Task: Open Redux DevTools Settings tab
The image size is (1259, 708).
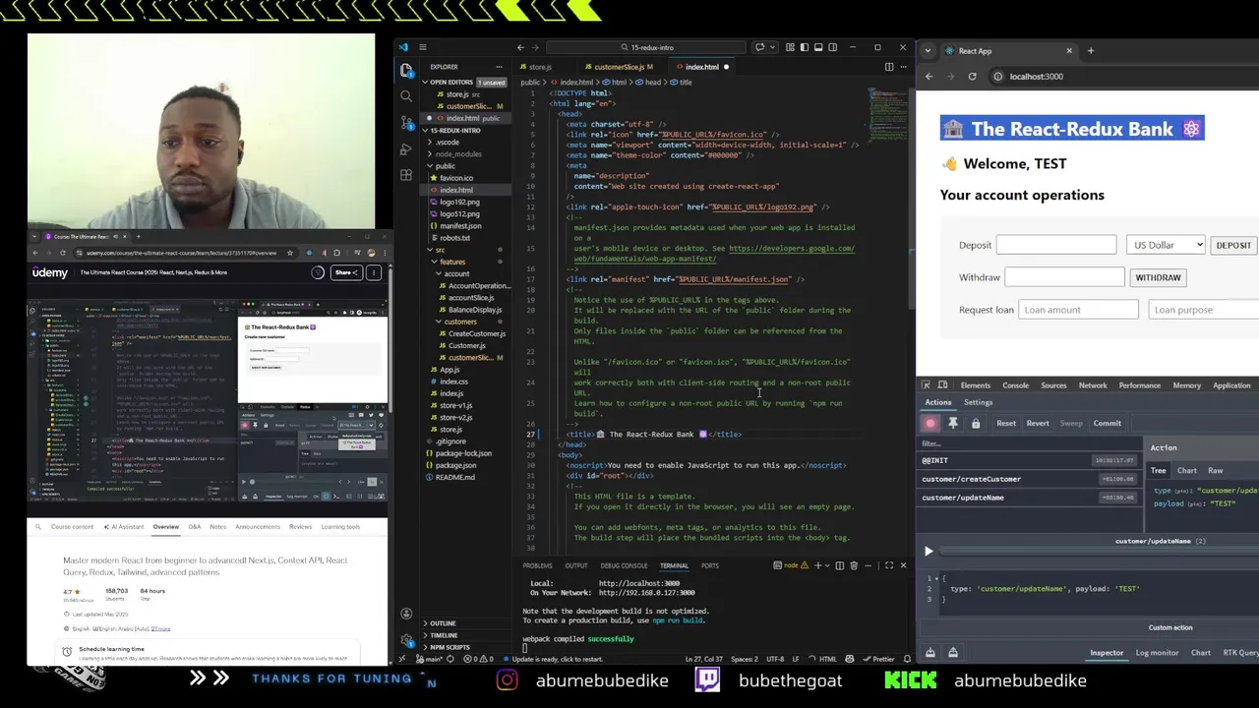Action: coord(978,402)
